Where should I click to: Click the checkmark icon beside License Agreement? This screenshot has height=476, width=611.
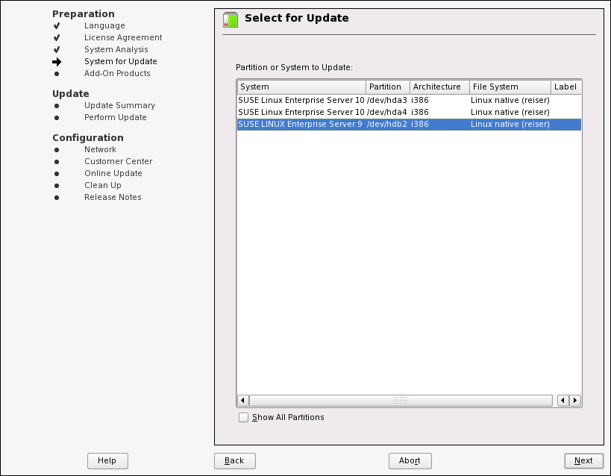57,38
